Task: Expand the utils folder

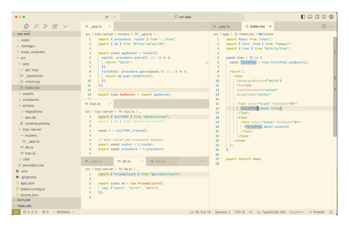Action: click(46, 159)
